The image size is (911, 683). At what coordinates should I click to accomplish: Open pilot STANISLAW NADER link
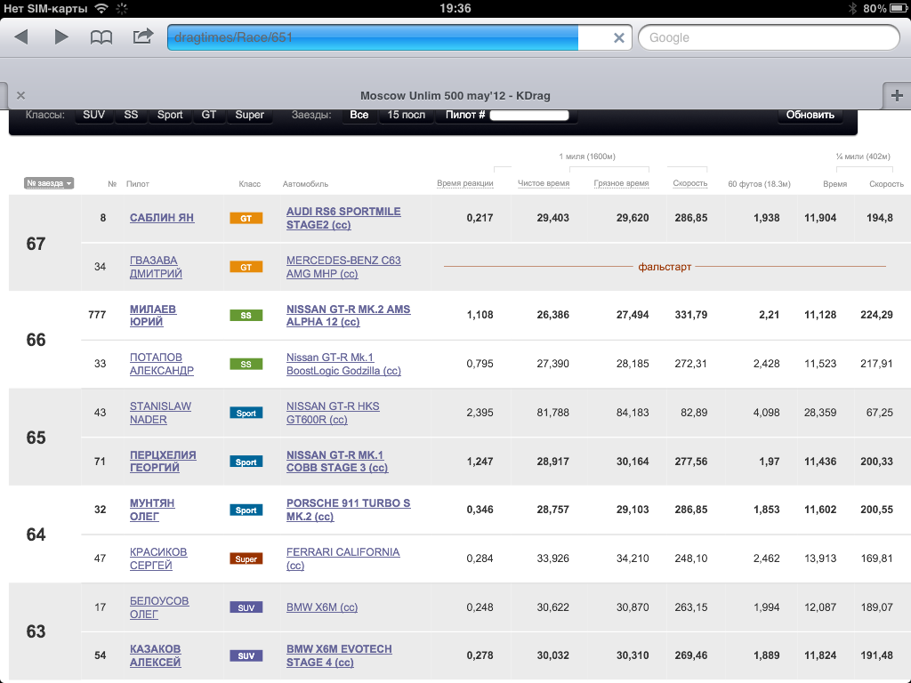tap(160, 413)
